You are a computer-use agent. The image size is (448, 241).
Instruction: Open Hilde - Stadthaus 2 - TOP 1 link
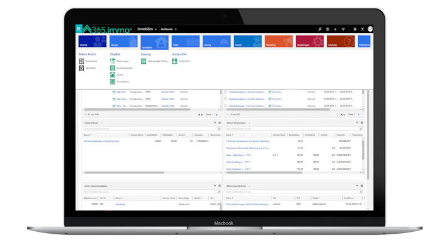239,155
